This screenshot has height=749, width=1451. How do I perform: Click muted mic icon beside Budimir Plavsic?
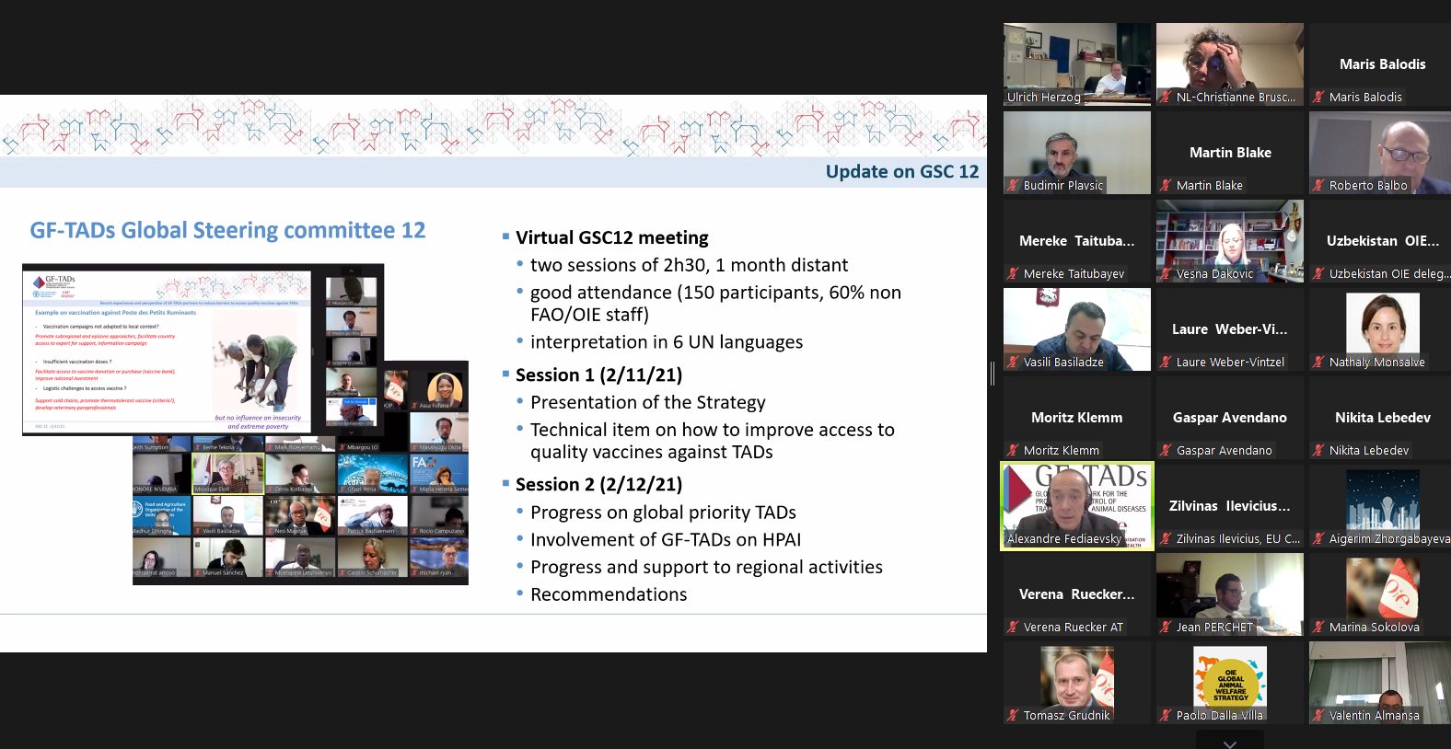(x=1013, y=185)
